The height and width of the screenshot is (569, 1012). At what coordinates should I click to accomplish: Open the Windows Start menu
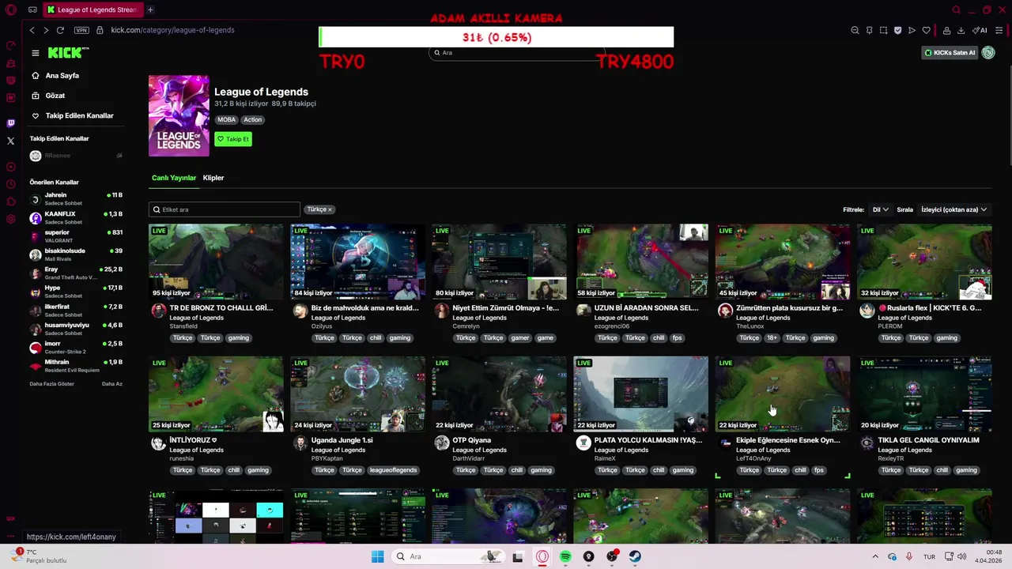pos(378,556)
